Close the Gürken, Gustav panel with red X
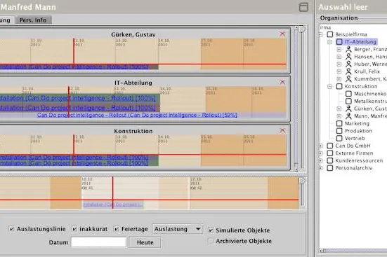Screen dimensions: 387x257 pyautogui.click(x=282, y=34)
